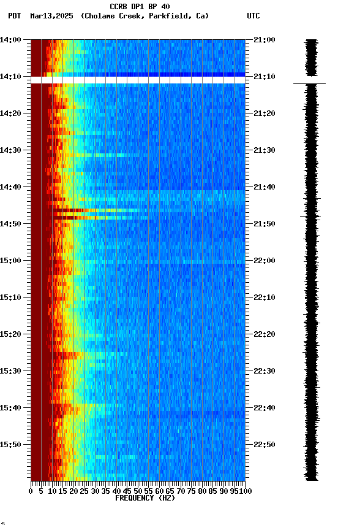Screen dimensions: 338x530
Task: Click the '21:20' UTC time label
Action: point(265,113)
